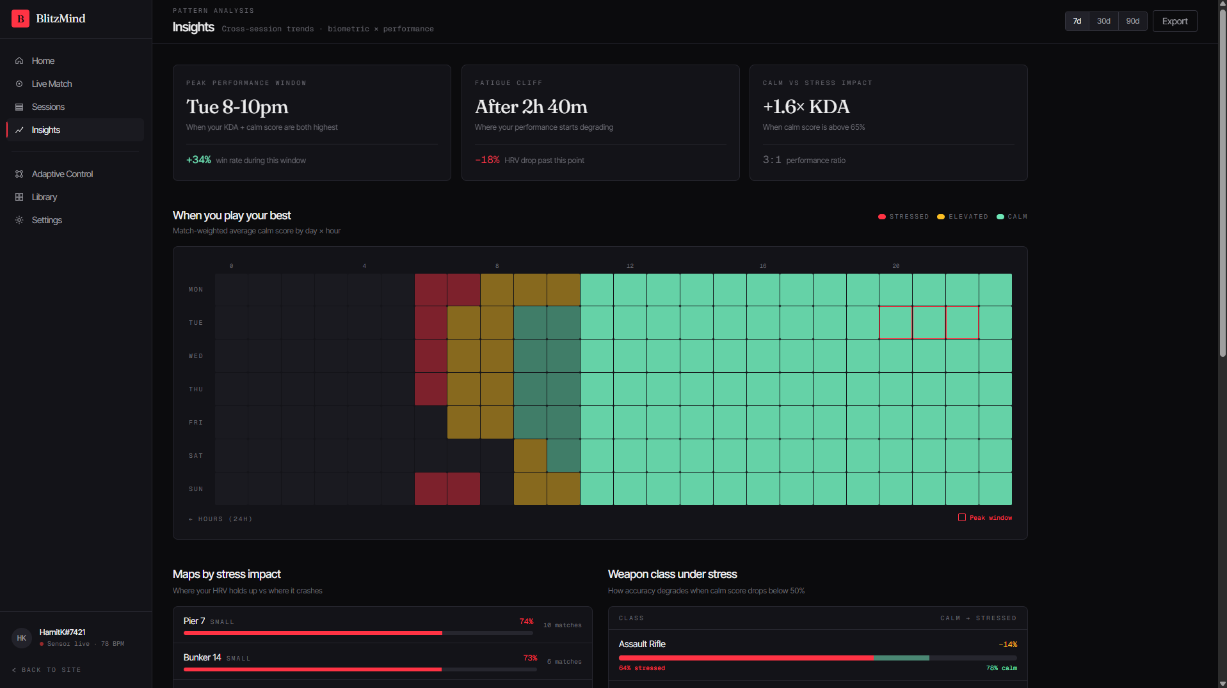Click the 10 matches label
This screenshot has width=1227, height=688.
coord(563,625)
